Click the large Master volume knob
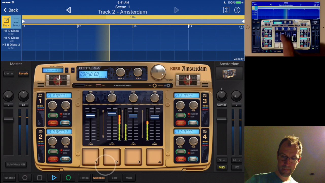This screenshot has height=183, width=325. pyautogui.click(x=158, y=72)
